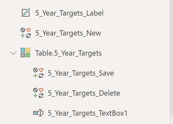
Task: Select the 5_Year_Targets_New control name
Action: [x=68, y=33]
